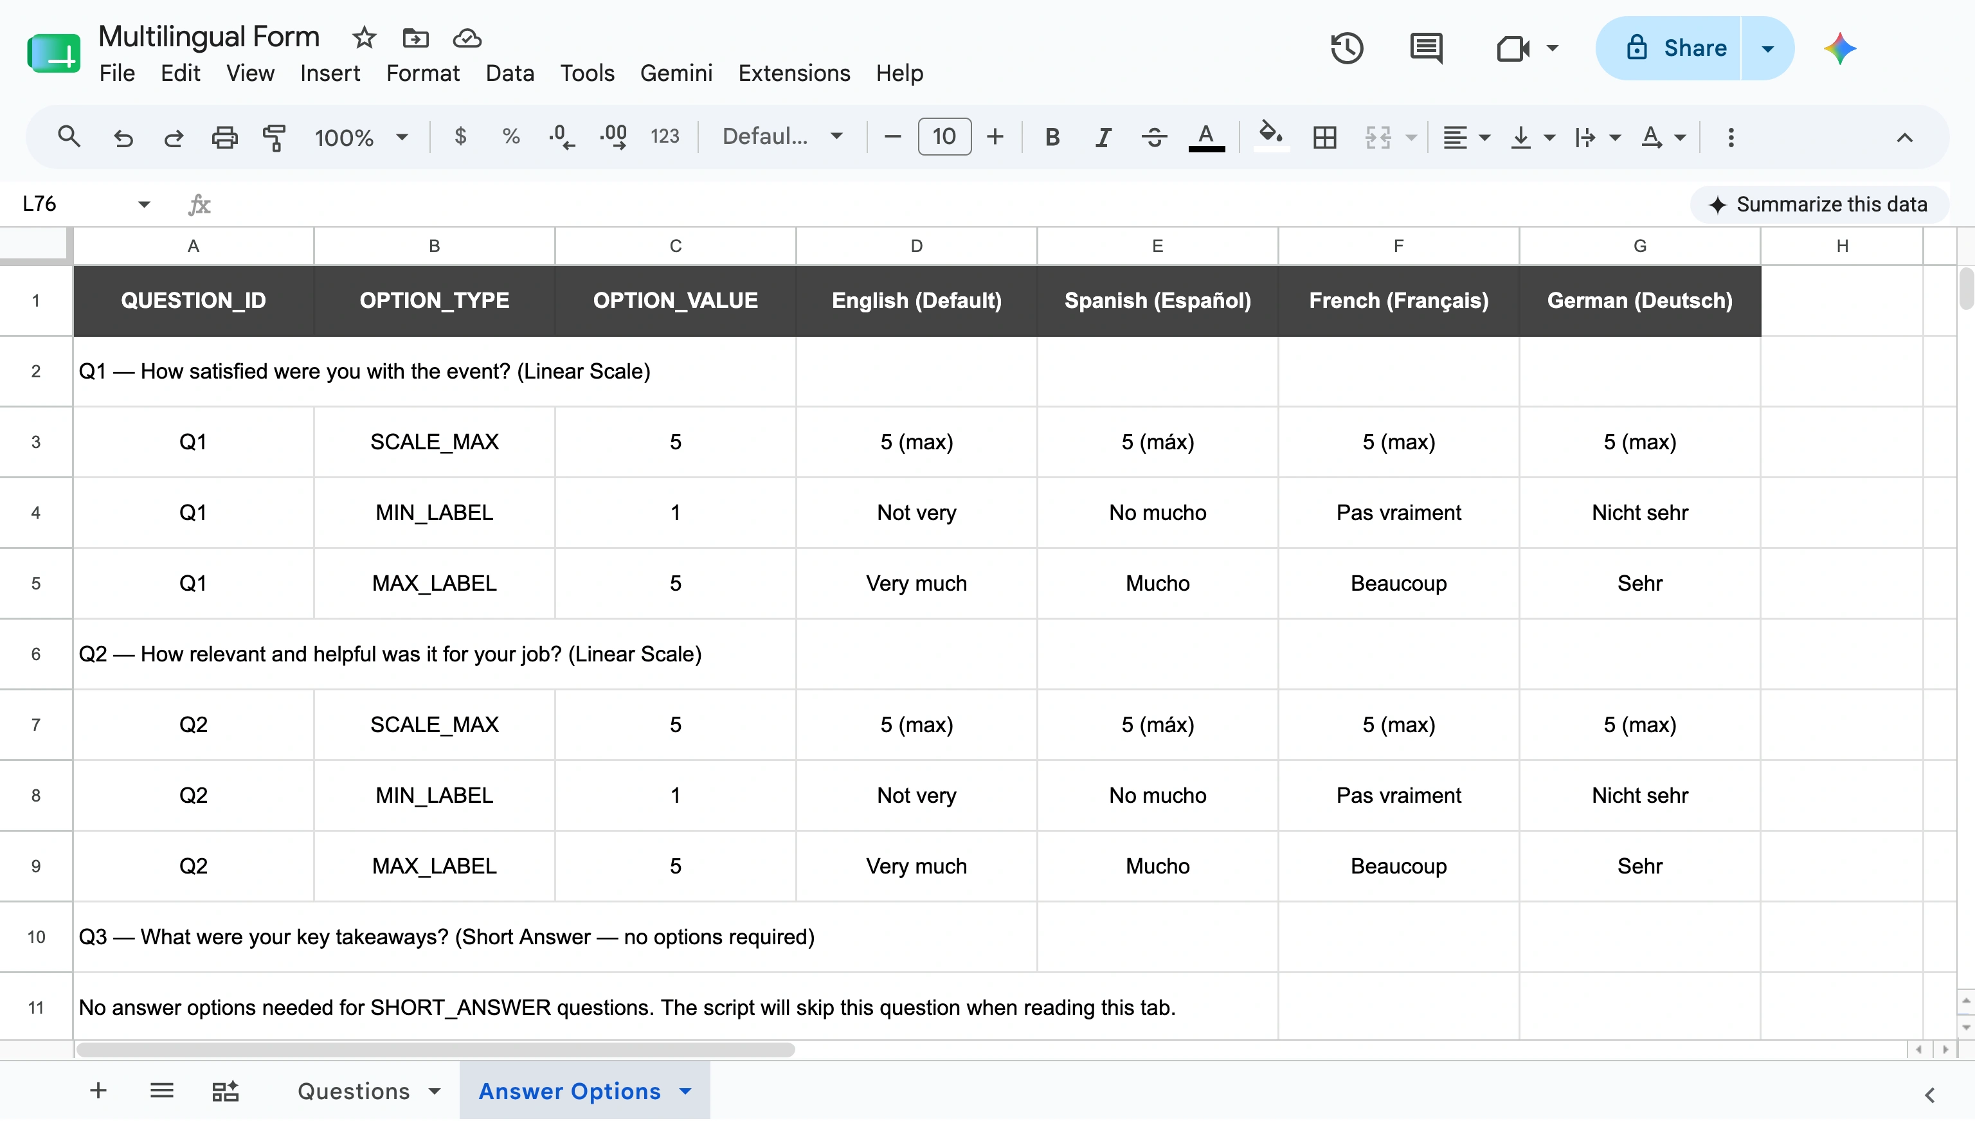Open the name box dropdown arrow
Screen dimensions: 1975x1121
point(143,204)
